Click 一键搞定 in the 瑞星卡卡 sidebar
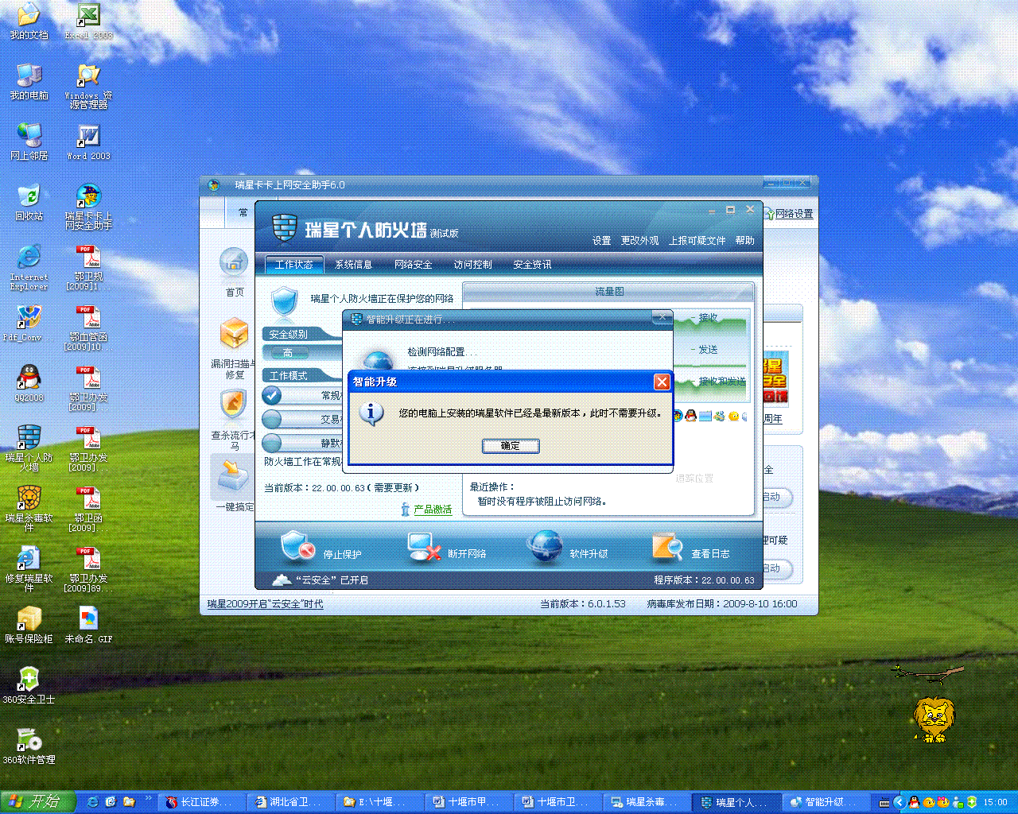The height and width of the screenshot is (814, 1018). click(x=235, y=484)
